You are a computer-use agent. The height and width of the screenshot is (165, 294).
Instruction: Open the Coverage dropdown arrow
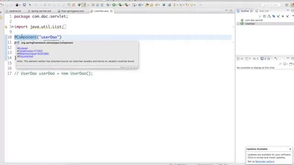click(x=123, y=5)
